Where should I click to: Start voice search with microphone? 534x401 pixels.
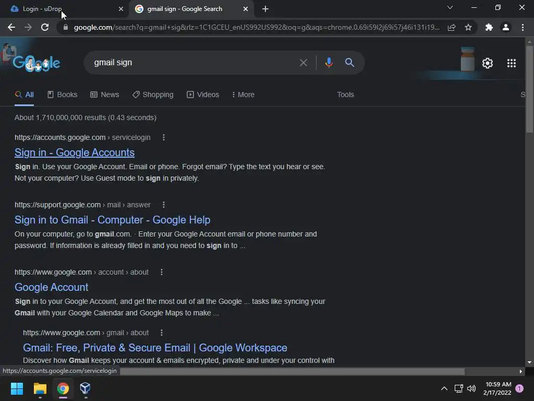(x=329, y=63)
